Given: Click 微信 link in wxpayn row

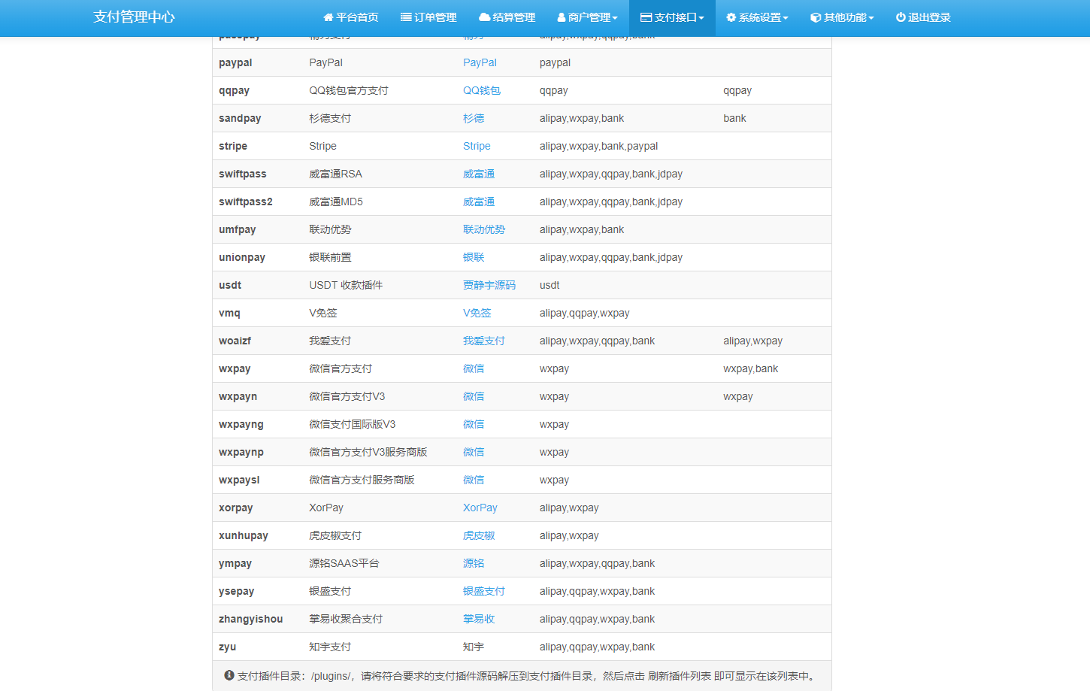Looking at the screenshot, I should tap(474, 396).
